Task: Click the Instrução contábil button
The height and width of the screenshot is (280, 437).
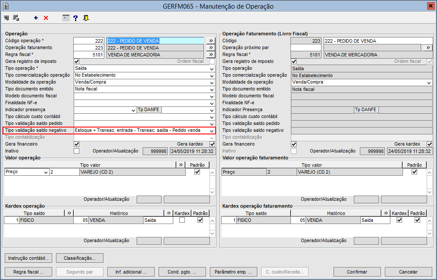Action: pos(28,258)
